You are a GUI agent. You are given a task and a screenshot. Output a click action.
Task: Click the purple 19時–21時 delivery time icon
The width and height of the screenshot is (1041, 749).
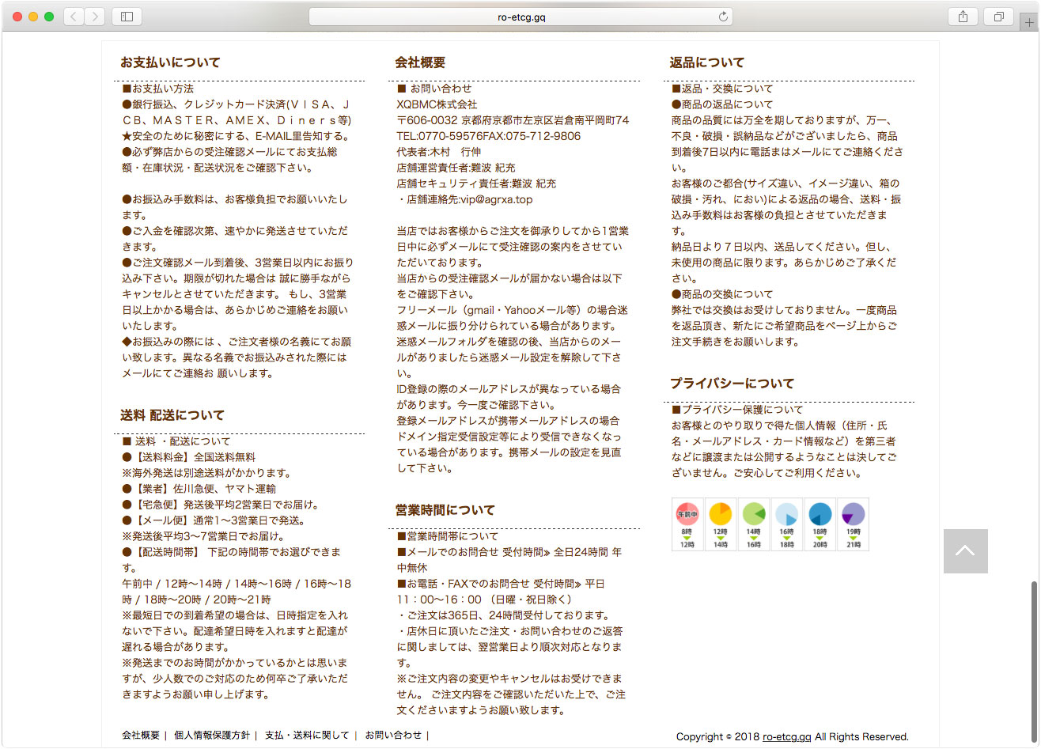(853, 524)
